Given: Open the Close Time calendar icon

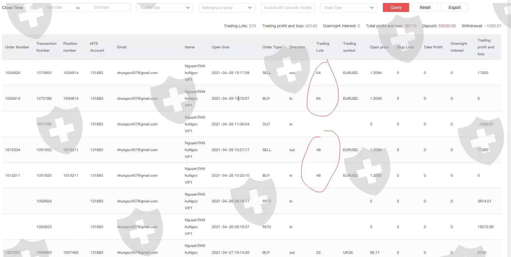Looking at the screenshot, I should [32, 7].
